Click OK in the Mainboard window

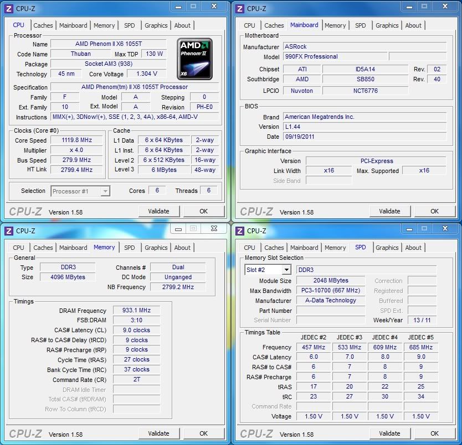pos(435,211)
